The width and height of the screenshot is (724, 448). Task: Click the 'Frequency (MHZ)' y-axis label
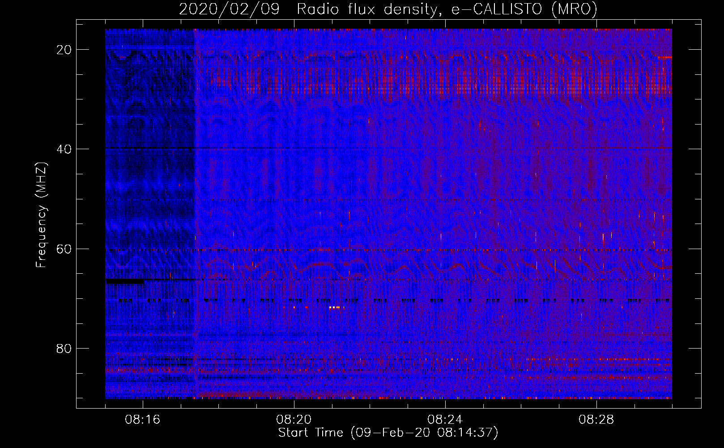41,215
